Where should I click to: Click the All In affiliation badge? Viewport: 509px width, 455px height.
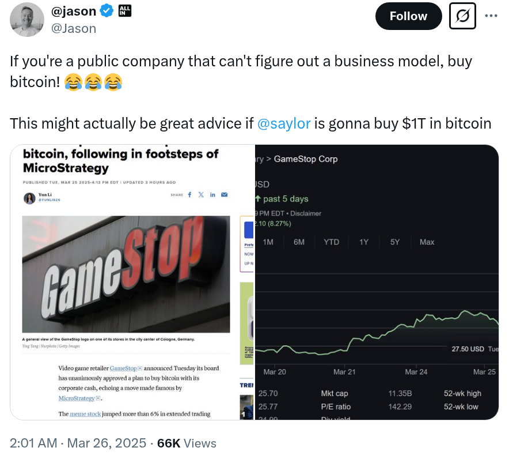click(124, 10)
